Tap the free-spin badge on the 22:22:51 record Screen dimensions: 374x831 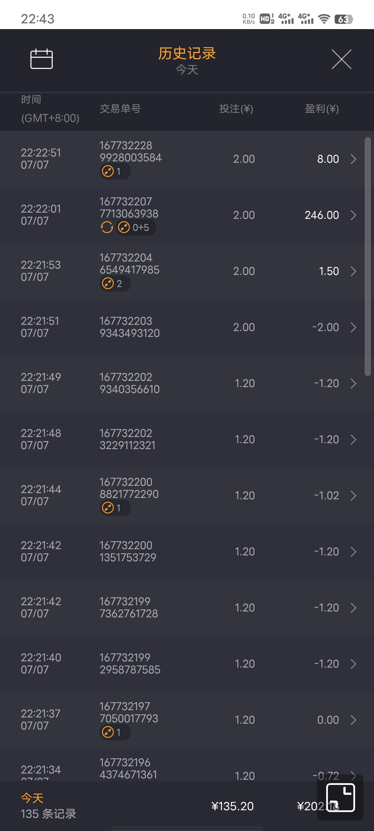pyautogui.click(x=115, y=171)
